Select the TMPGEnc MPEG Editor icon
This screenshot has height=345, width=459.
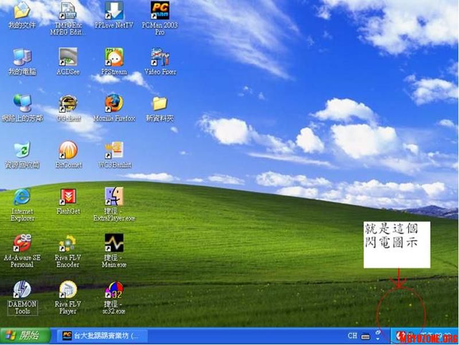pos(68,11)
